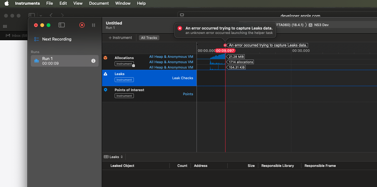Screen dimensions: 377x187
Task: Click the Responsible Library column header
Action: (278, 166)
